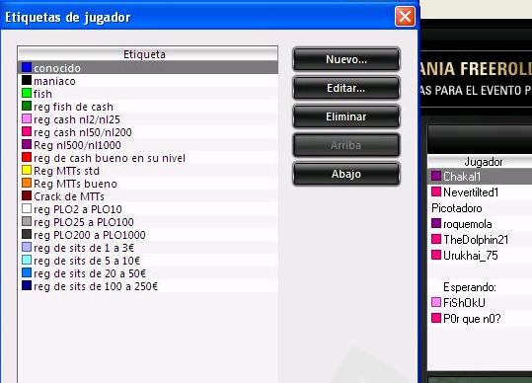This screenshot has height=383, width=532.
Task: Click the Nuevo... button
Action: tap(346, 59)
